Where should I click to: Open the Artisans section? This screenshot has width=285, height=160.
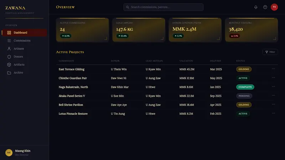[x=24, y=49]
